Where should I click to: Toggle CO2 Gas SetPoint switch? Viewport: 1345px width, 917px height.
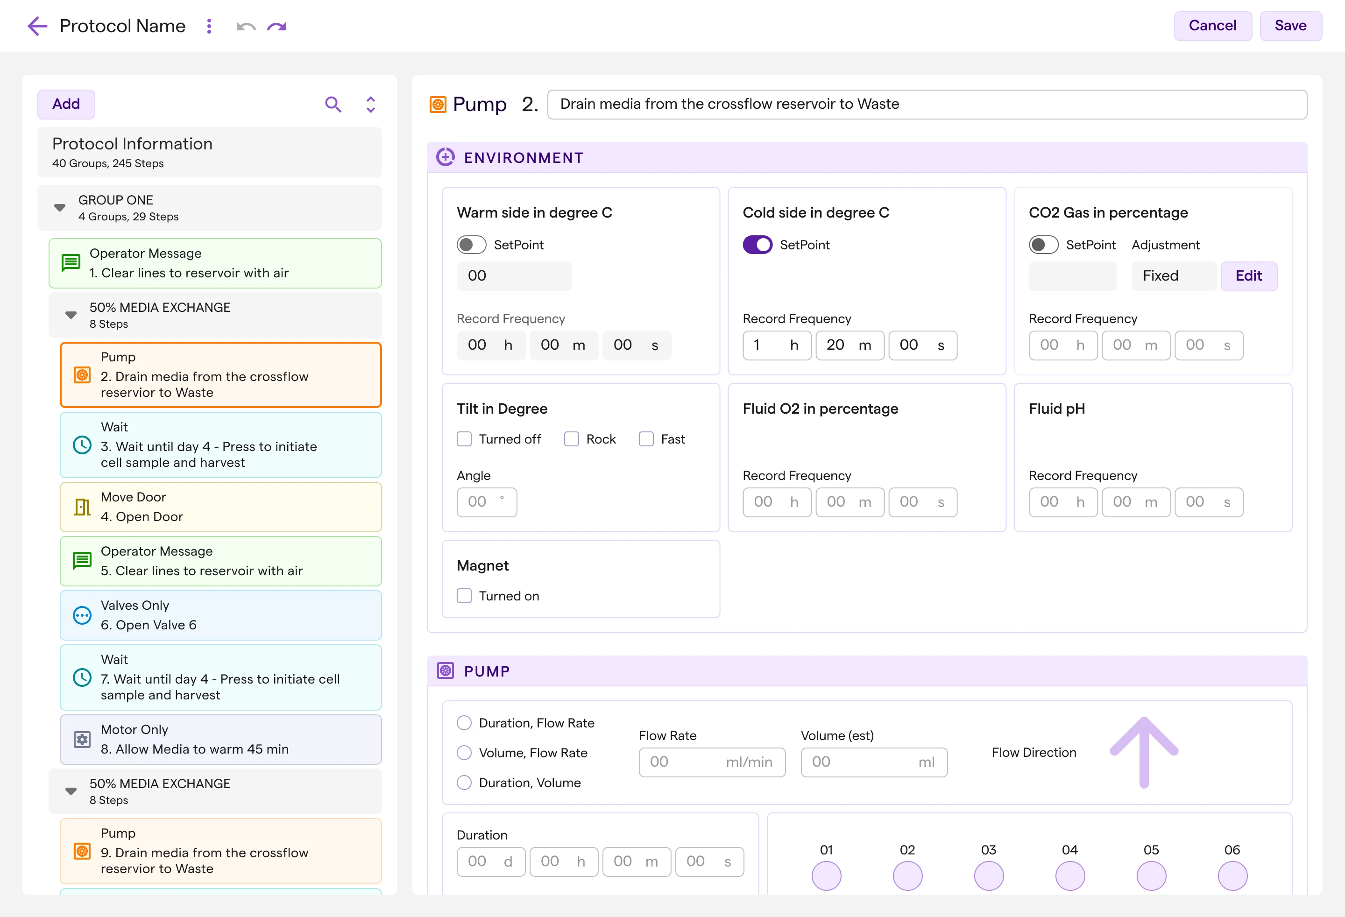[1043, 245]
